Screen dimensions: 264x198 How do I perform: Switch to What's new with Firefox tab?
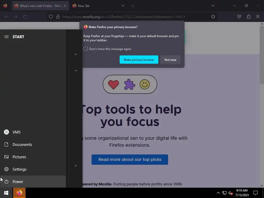click(x=40, y=6)
